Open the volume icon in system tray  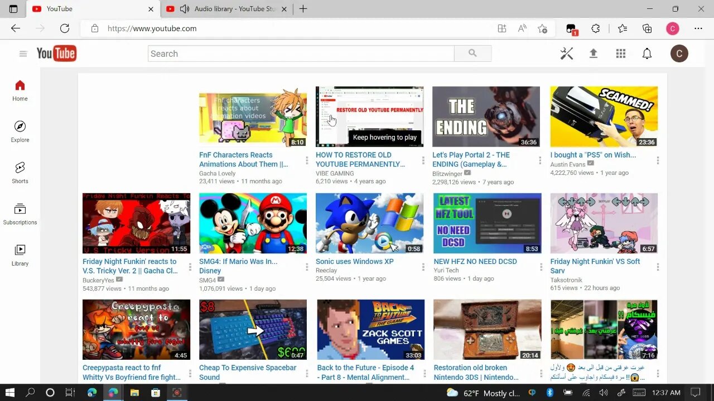click(603, 393)
